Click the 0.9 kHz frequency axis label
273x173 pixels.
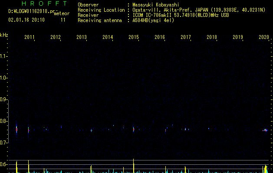pyautogui.click(x=3, y=99)
